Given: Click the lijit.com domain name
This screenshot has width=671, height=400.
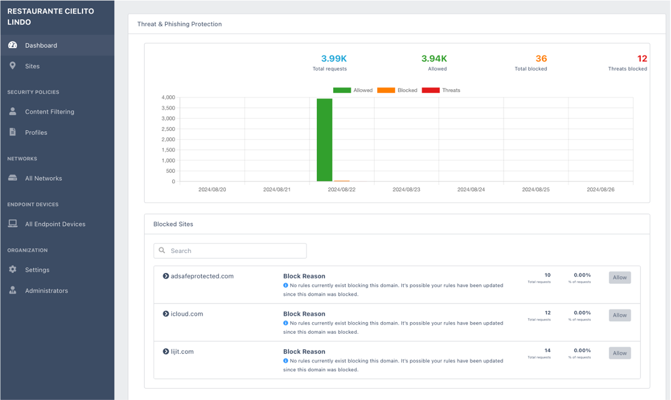Looking at the screenshot, I should [182, 351].
